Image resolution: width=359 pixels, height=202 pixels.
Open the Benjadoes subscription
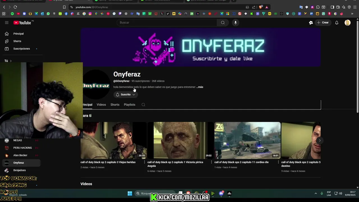(21, 170)
